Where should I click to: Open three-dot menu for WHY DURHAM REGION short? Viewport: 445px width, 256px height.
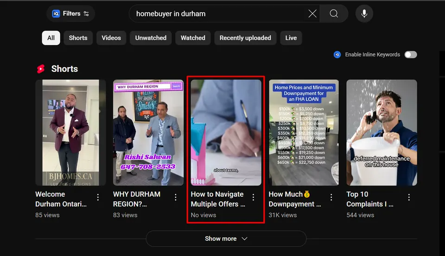[x=176, y=197]
